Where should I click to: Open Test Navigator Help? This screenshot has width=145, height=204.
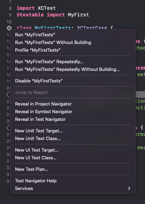pos(73,181)
